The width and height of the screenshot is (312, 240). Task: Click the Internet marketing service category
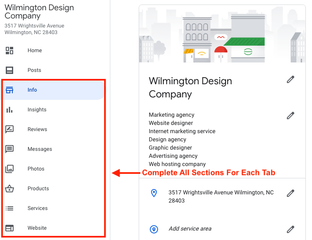[x=182, y=132]
